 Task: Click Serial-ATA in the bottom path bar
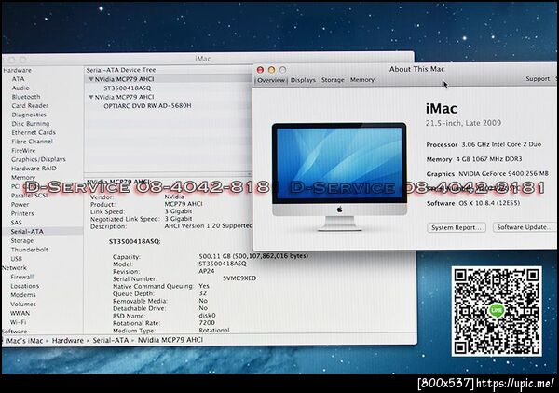[x=111, y=340]
